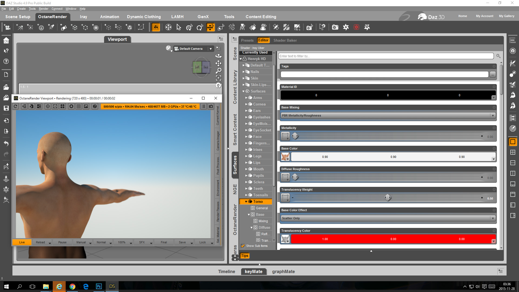The height and width of the screenshot is (292, 519).
Task: Click the Pause button in the Octane viewport
Action: (62, 243)
